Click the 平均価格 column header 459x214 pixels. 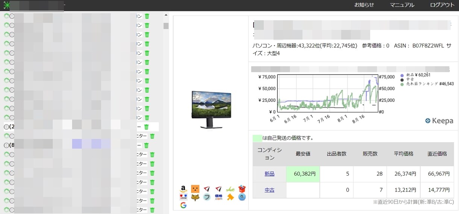tap(404, 153)
